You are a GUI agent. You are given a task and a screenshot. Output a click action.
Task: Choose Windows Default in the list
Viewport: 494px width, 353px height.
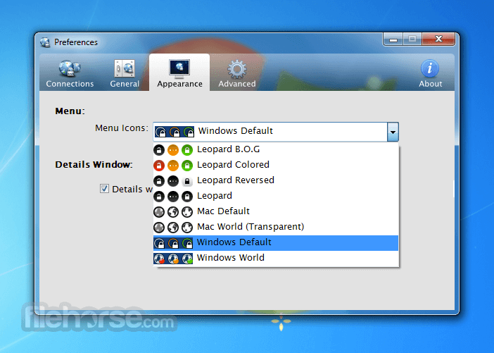click(276, 242)
